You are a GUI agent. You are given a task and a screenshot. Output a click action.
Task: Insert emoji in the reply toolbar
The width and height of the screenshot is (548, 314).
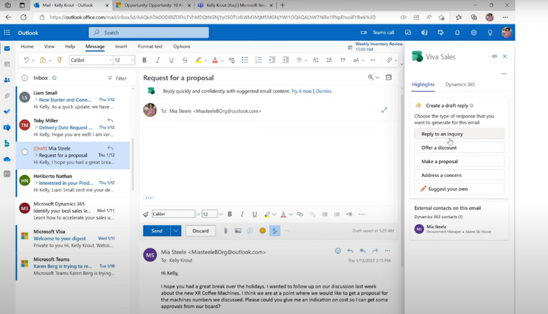click(x=262, y=231)
